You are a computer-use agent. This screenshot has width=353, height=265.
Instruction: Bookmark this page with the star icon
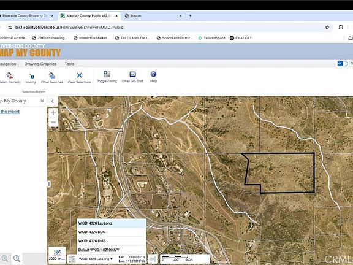327,27
